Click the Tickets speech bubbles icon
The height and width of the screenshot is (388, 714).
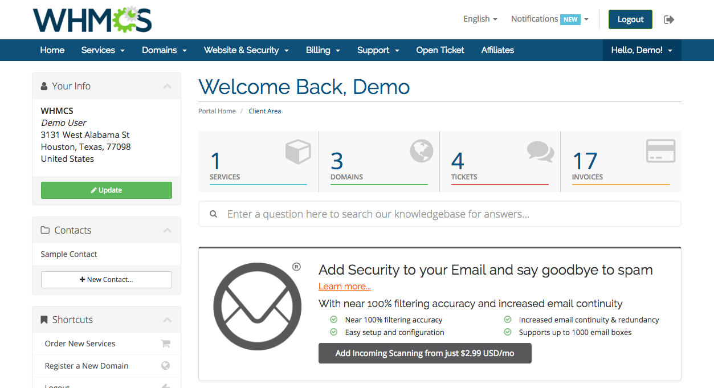[540, 152]
